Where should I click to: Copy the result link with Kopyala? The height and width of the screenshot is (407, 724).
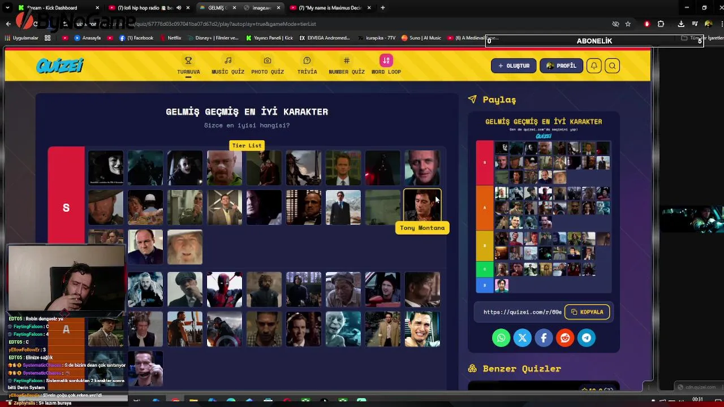pos(587,312)
